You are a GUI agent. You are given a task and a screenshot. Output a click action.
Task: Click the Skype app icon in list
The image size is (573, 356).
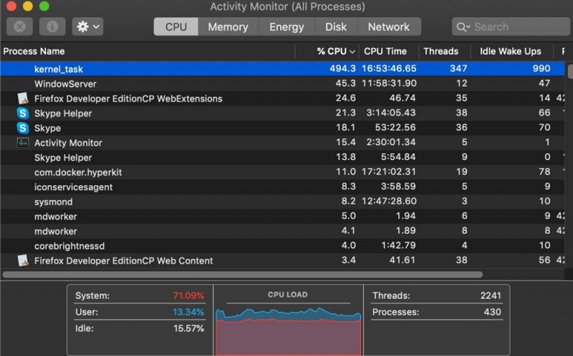23,128
